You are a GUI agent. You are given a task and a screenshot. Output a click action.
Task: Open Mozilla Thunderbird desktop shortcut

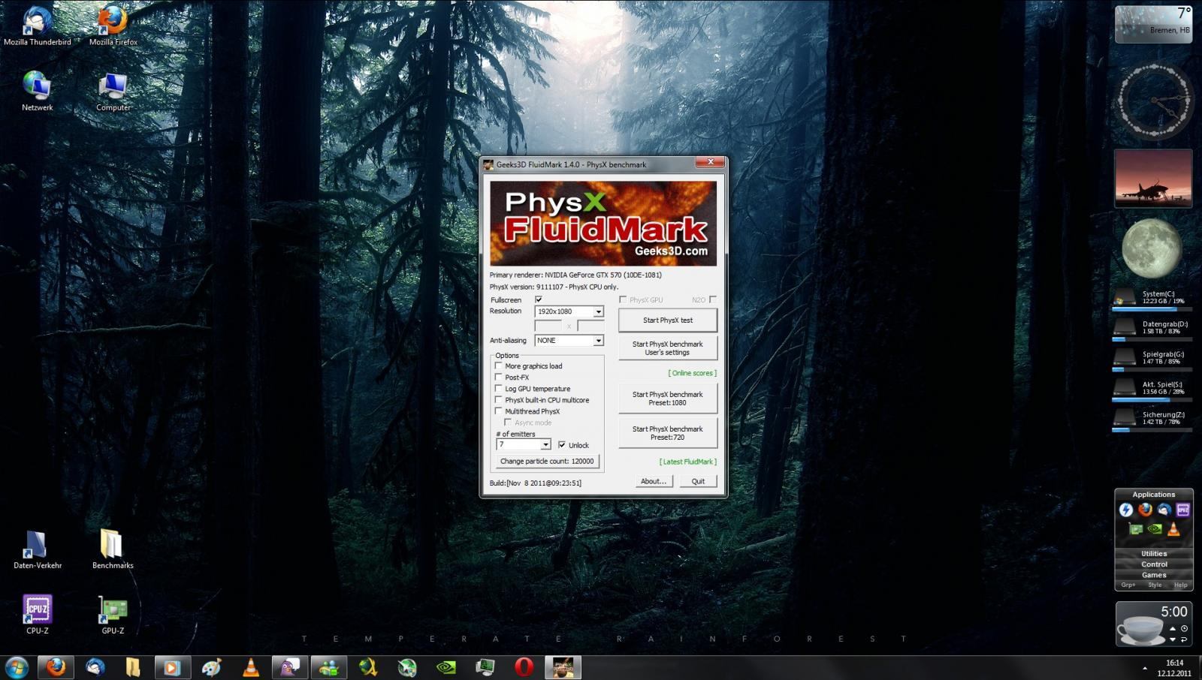point(38,26)
